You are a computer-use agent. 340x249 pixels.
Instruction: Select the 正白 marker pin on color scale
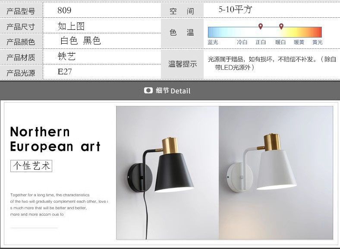[x=261, y=26]
